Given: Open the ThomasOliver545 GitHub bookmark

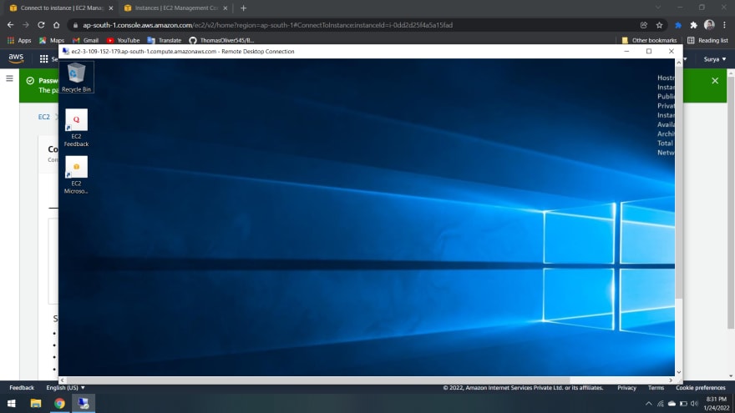Looking at the screenshot, I should click(x=221, y=40).
